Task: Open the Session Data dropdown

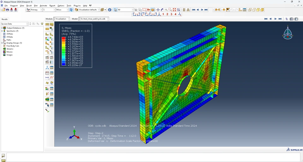Action: pyautogui.click(x=15, y=24)
